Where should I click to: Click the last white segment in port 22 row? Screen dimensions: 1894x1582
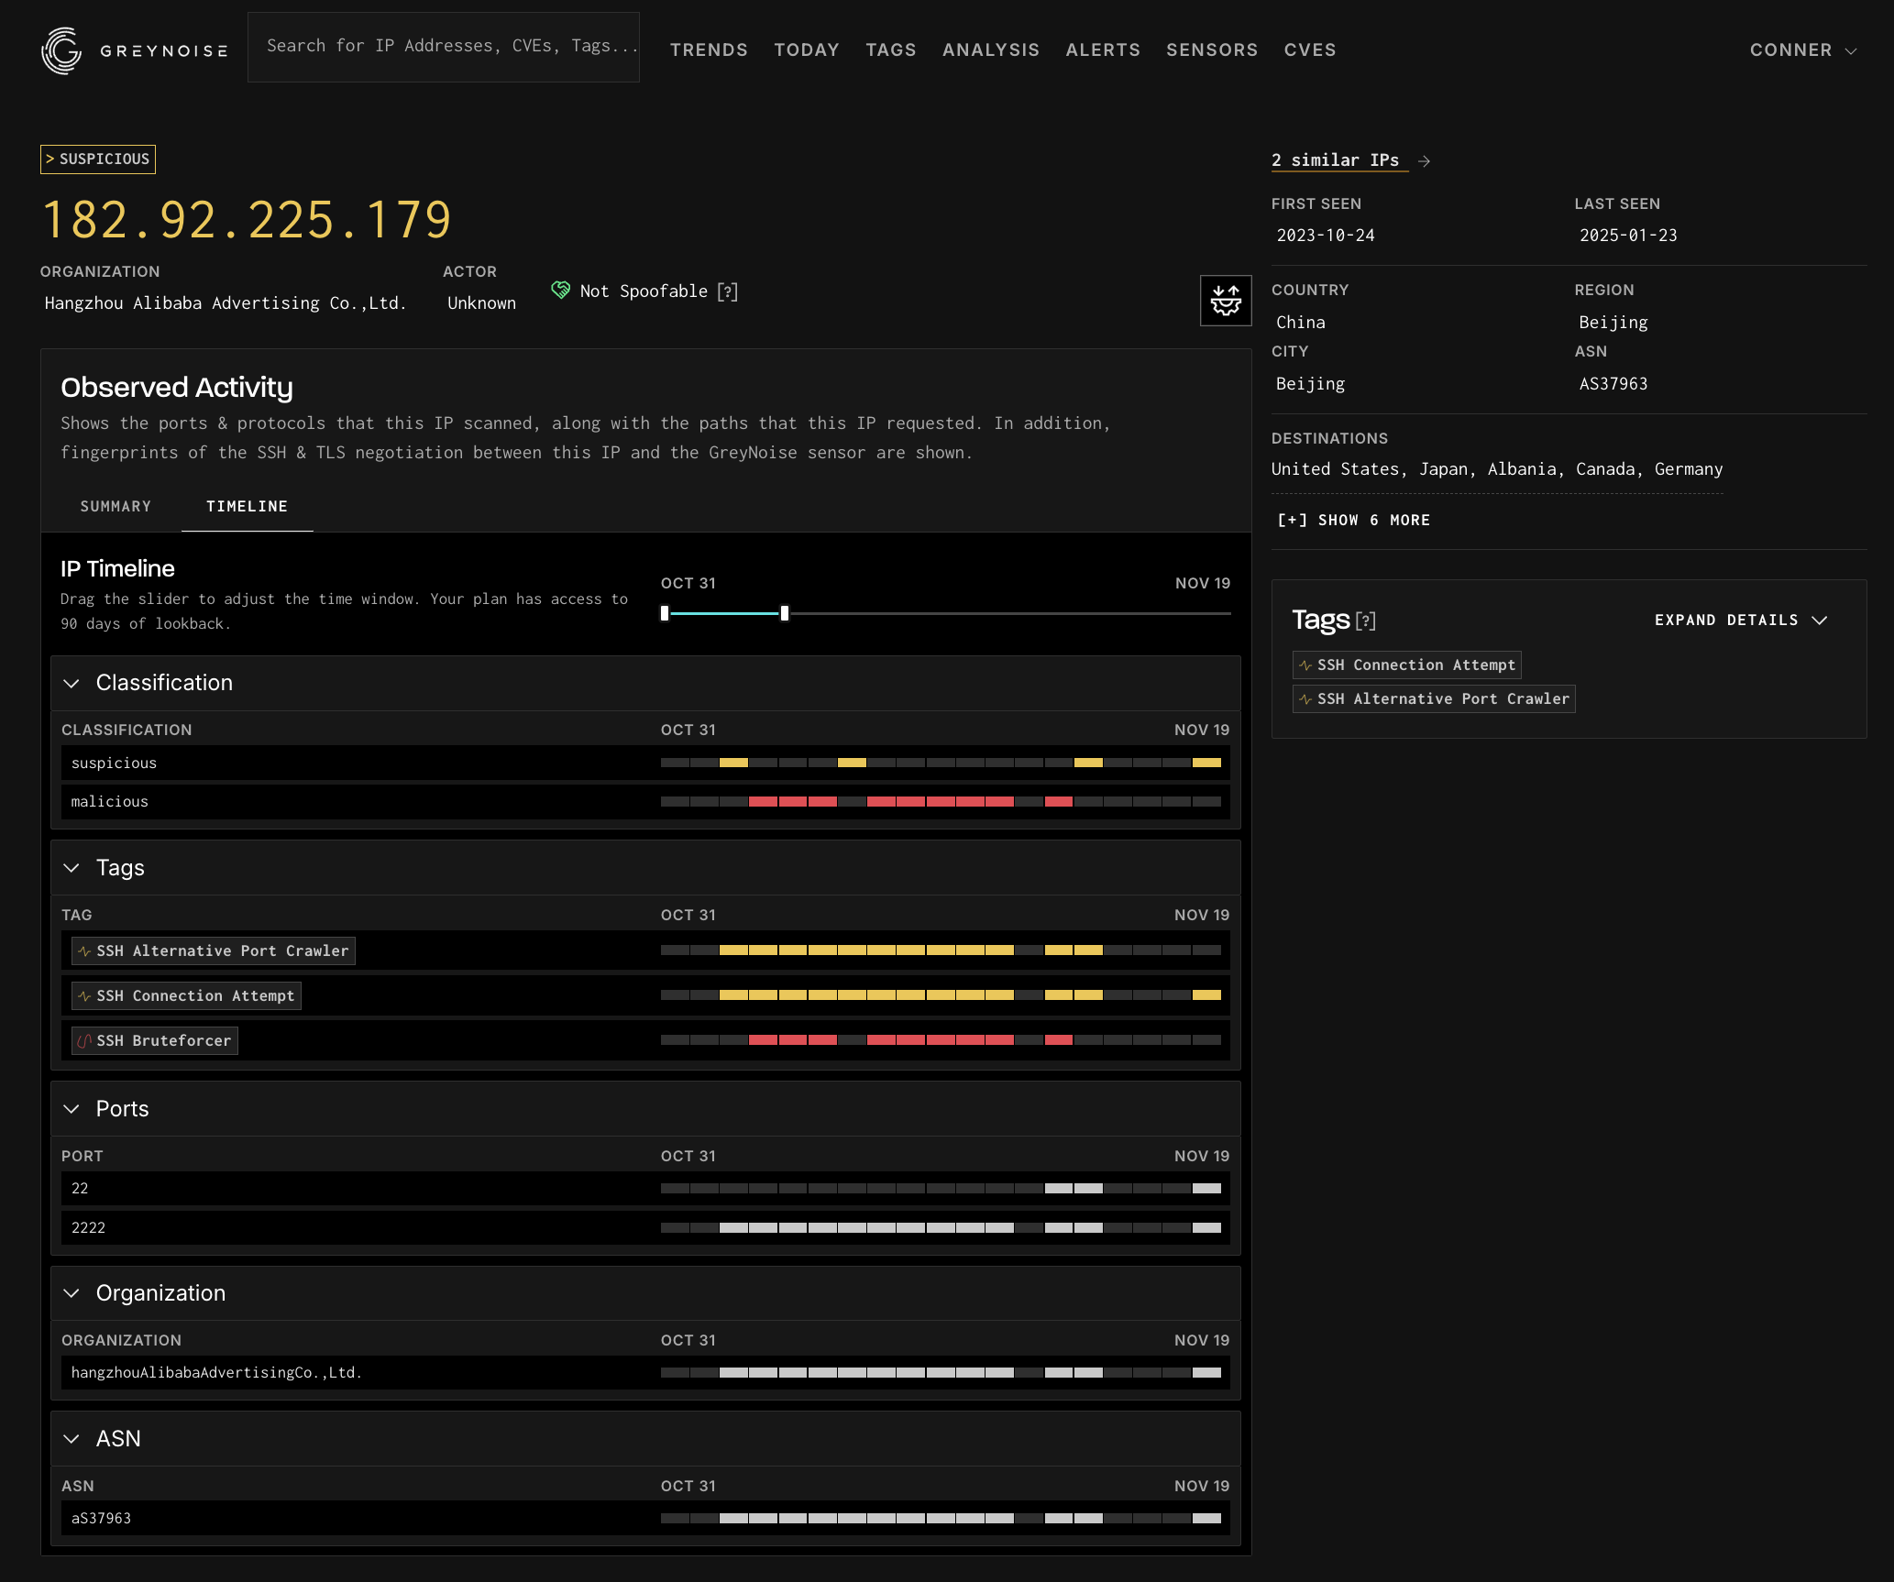pyautogui.click(x=1206, y=1189)
